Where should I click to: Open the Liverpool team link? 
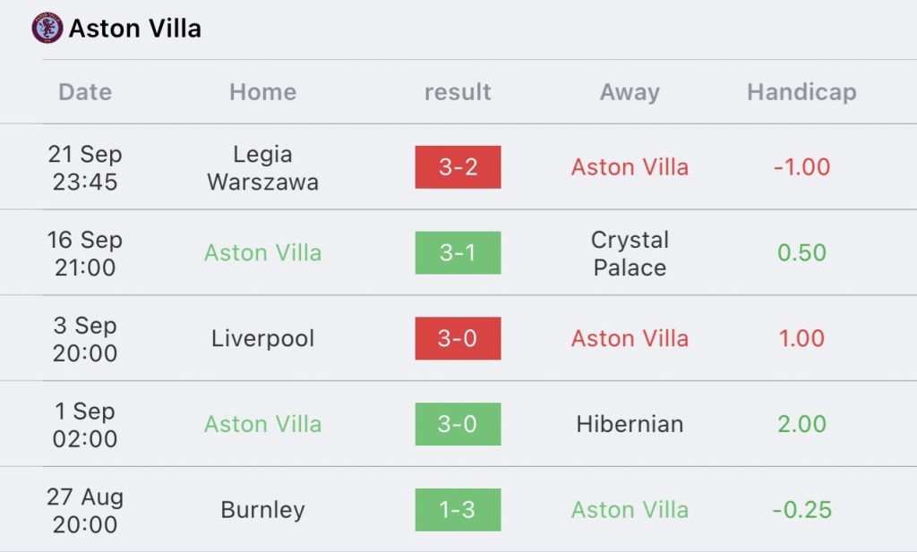tap(262, 338)
